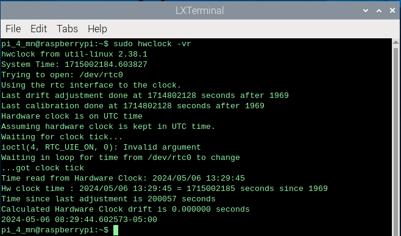Click the 'System Time: 1715002184.603827' line
Screen dimensions: 401x236
point(74,64)
